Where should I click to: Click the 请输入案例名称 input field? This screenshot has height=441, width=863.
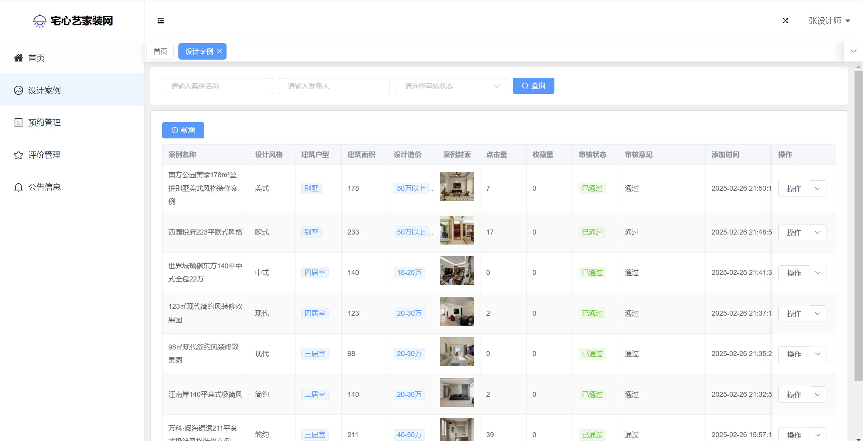[x=217, y=86]
